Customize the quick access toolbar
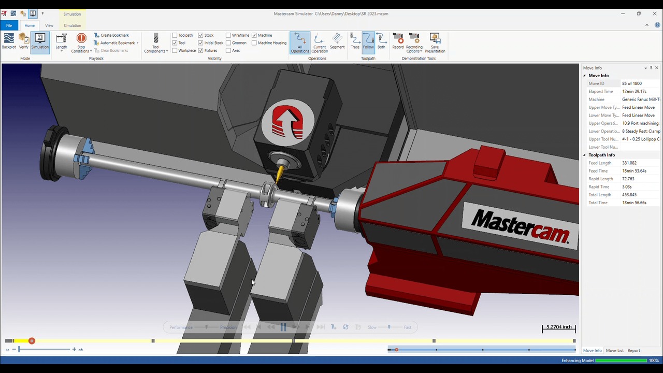Image resolution: width=663 pixels, height=373 pixels. [42, 13]
